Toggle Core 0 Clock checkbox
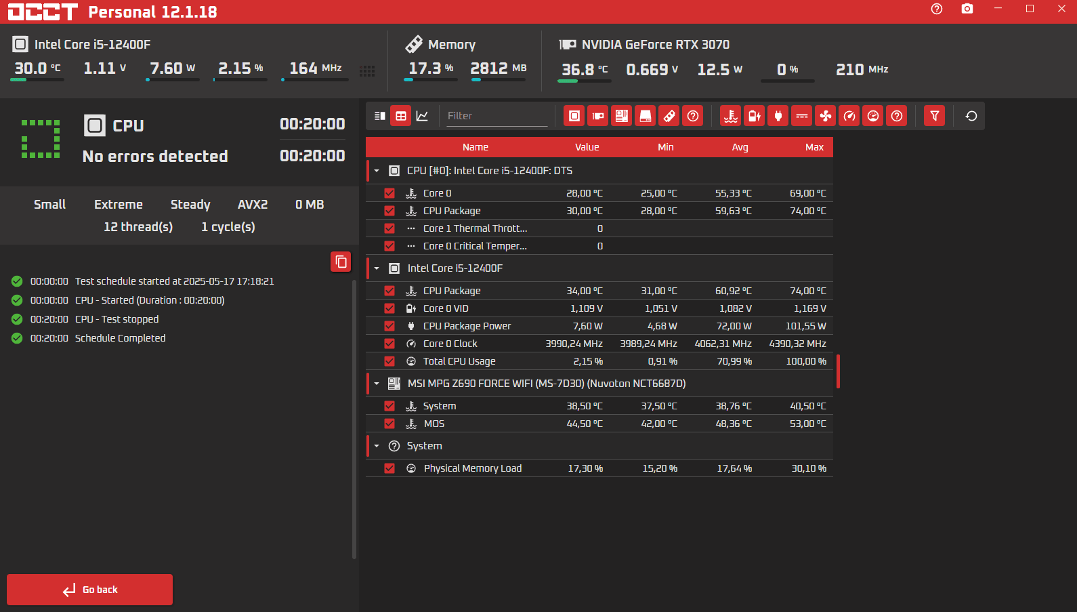Screen dimensions: 1077x612 pos(389,344)
